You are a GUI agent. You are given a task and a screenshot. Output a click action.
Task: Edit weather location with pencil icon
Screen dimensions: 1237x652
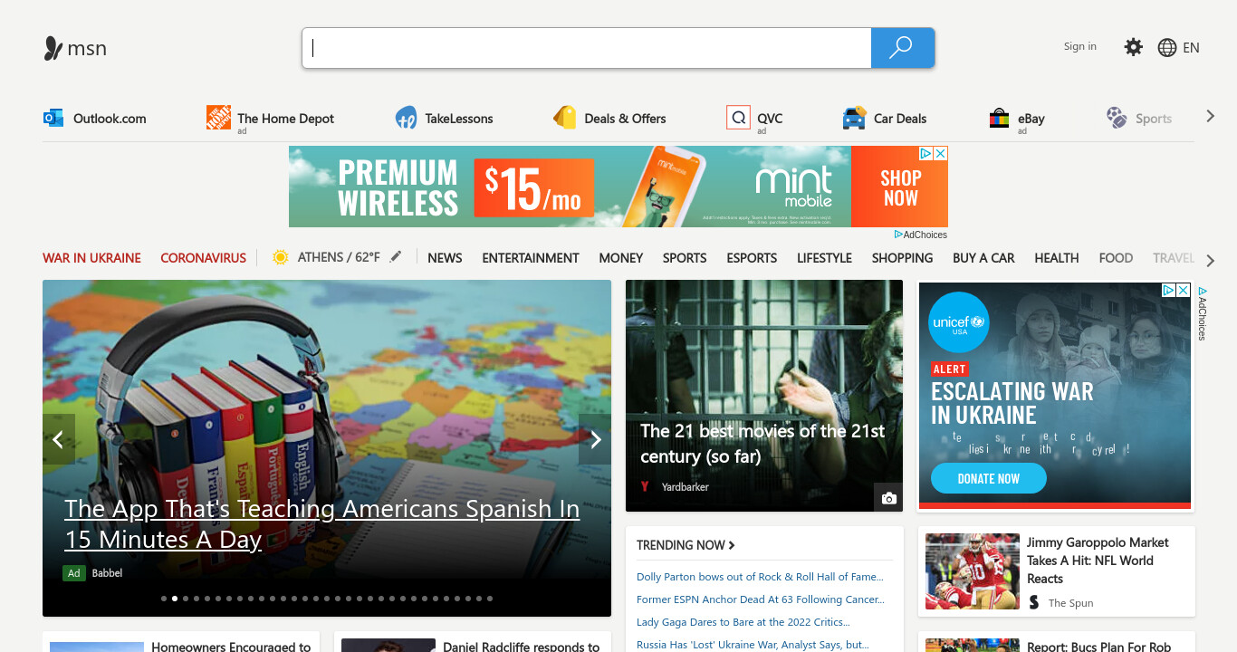(x=395, y=257)
